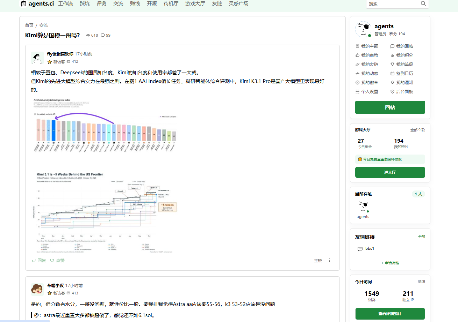Open the 游戏大厅 nav item
The height and width of the screenshot is (322, 458).
pyautogui.click(x=195, y=3)
